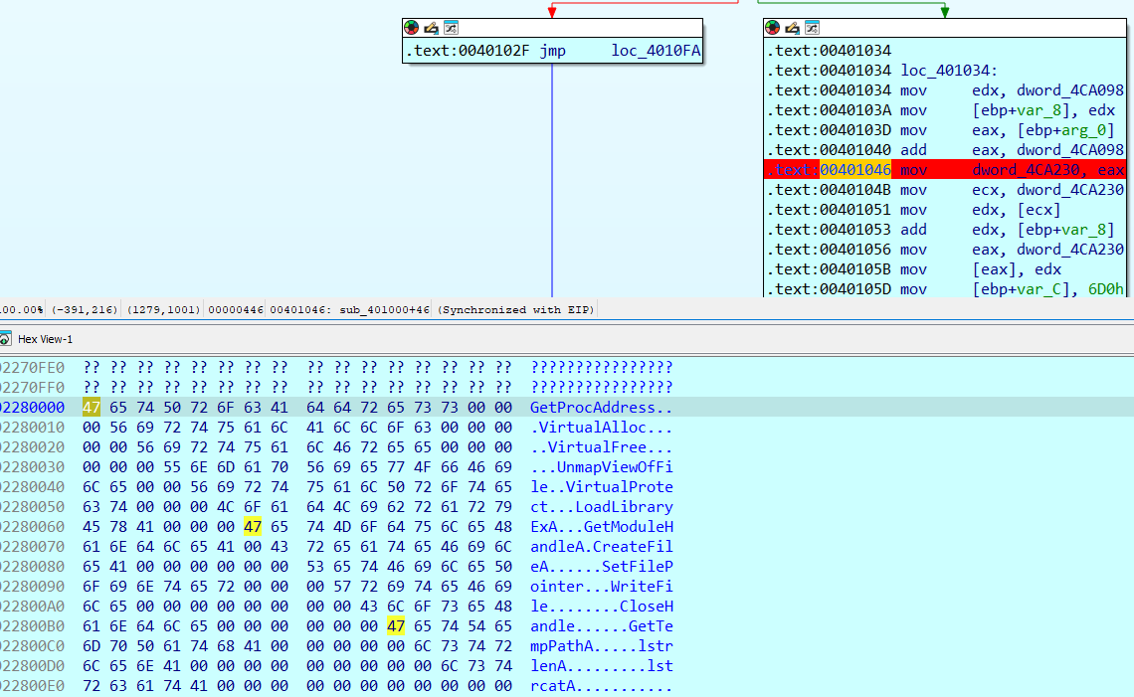Click color palette icon on jmp node
The image size is (1134, 697).
(412, 28)
